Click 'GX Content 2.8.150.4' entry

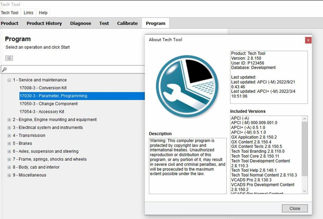click(251, 142)
